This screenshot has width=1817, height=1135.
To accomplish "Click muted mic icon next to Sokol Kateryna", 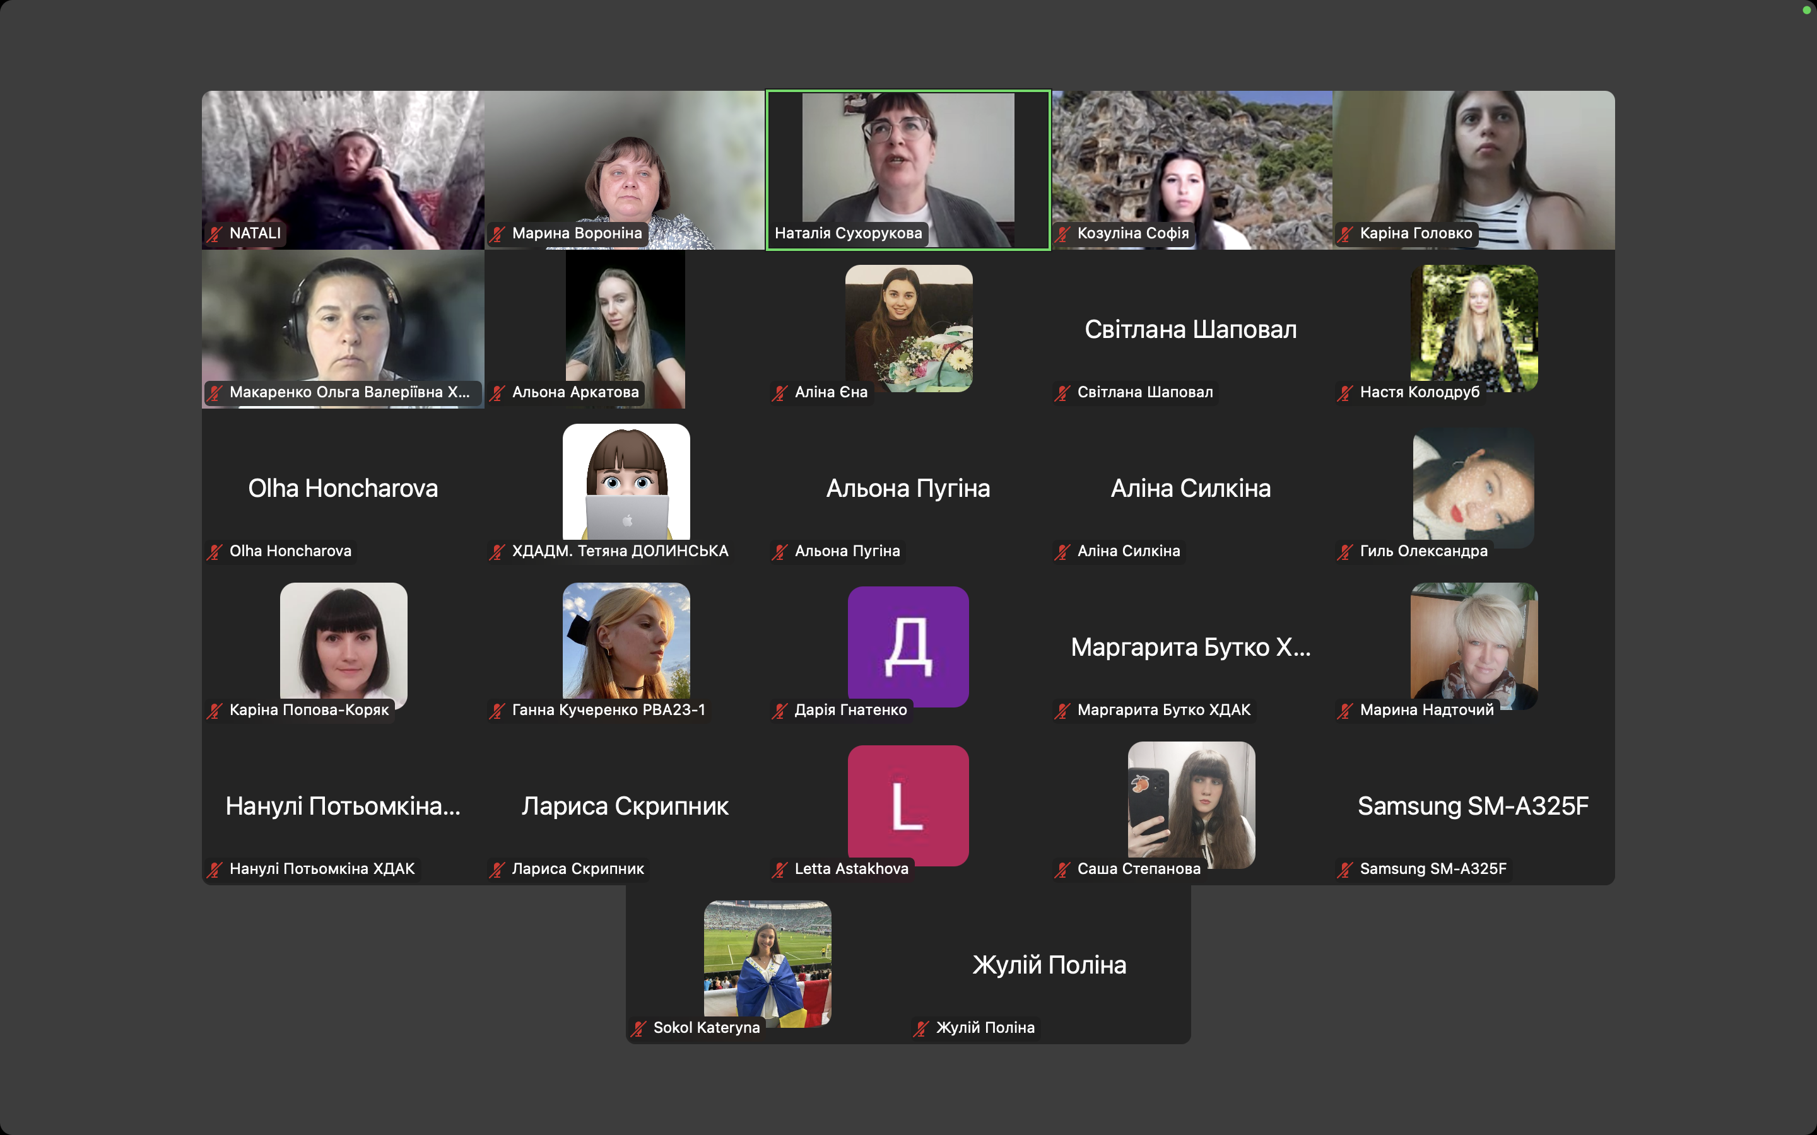I will [639, 1028].
